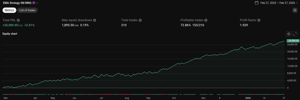
Task: Click the Jul label on time axis
Action: (x=101, y=98)
